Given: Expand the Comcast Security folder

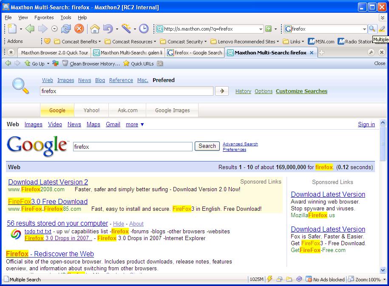Looking at the screenshot, I should coord(183,41).
